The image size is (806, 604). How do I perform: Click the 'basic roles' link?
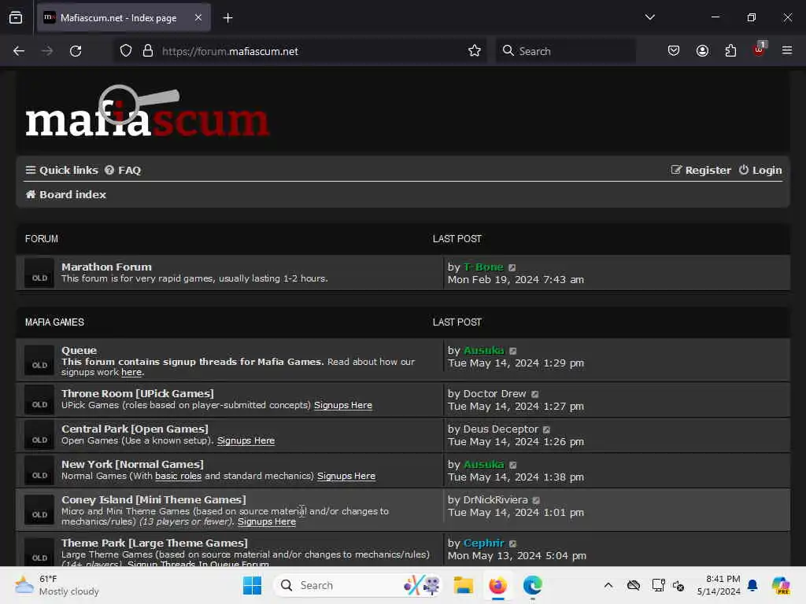click(179, 476)
